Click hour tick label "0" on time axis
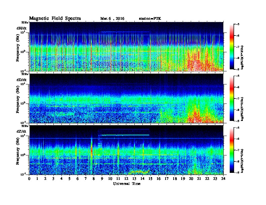 tap(29, 179)
